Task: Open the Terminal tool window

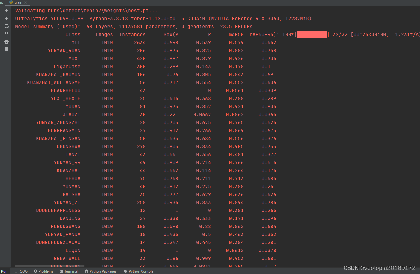Action: pos(69,271)
